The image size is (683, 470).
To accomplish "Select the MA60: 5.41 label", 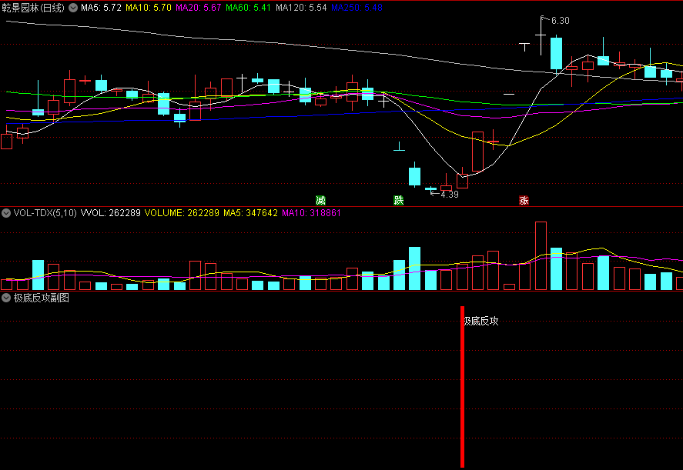I will point(248,8).
